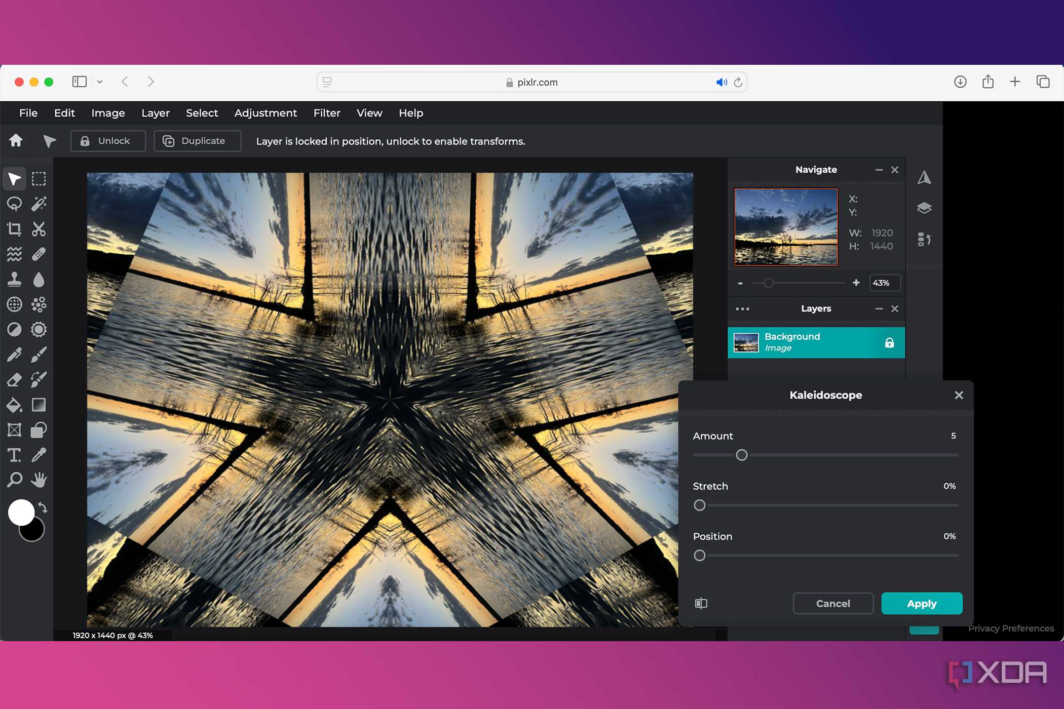Image resolution: width=1064 pixels, height=709 pixels.
Task: Reload the page in Safari
Action: coord(738,82)
